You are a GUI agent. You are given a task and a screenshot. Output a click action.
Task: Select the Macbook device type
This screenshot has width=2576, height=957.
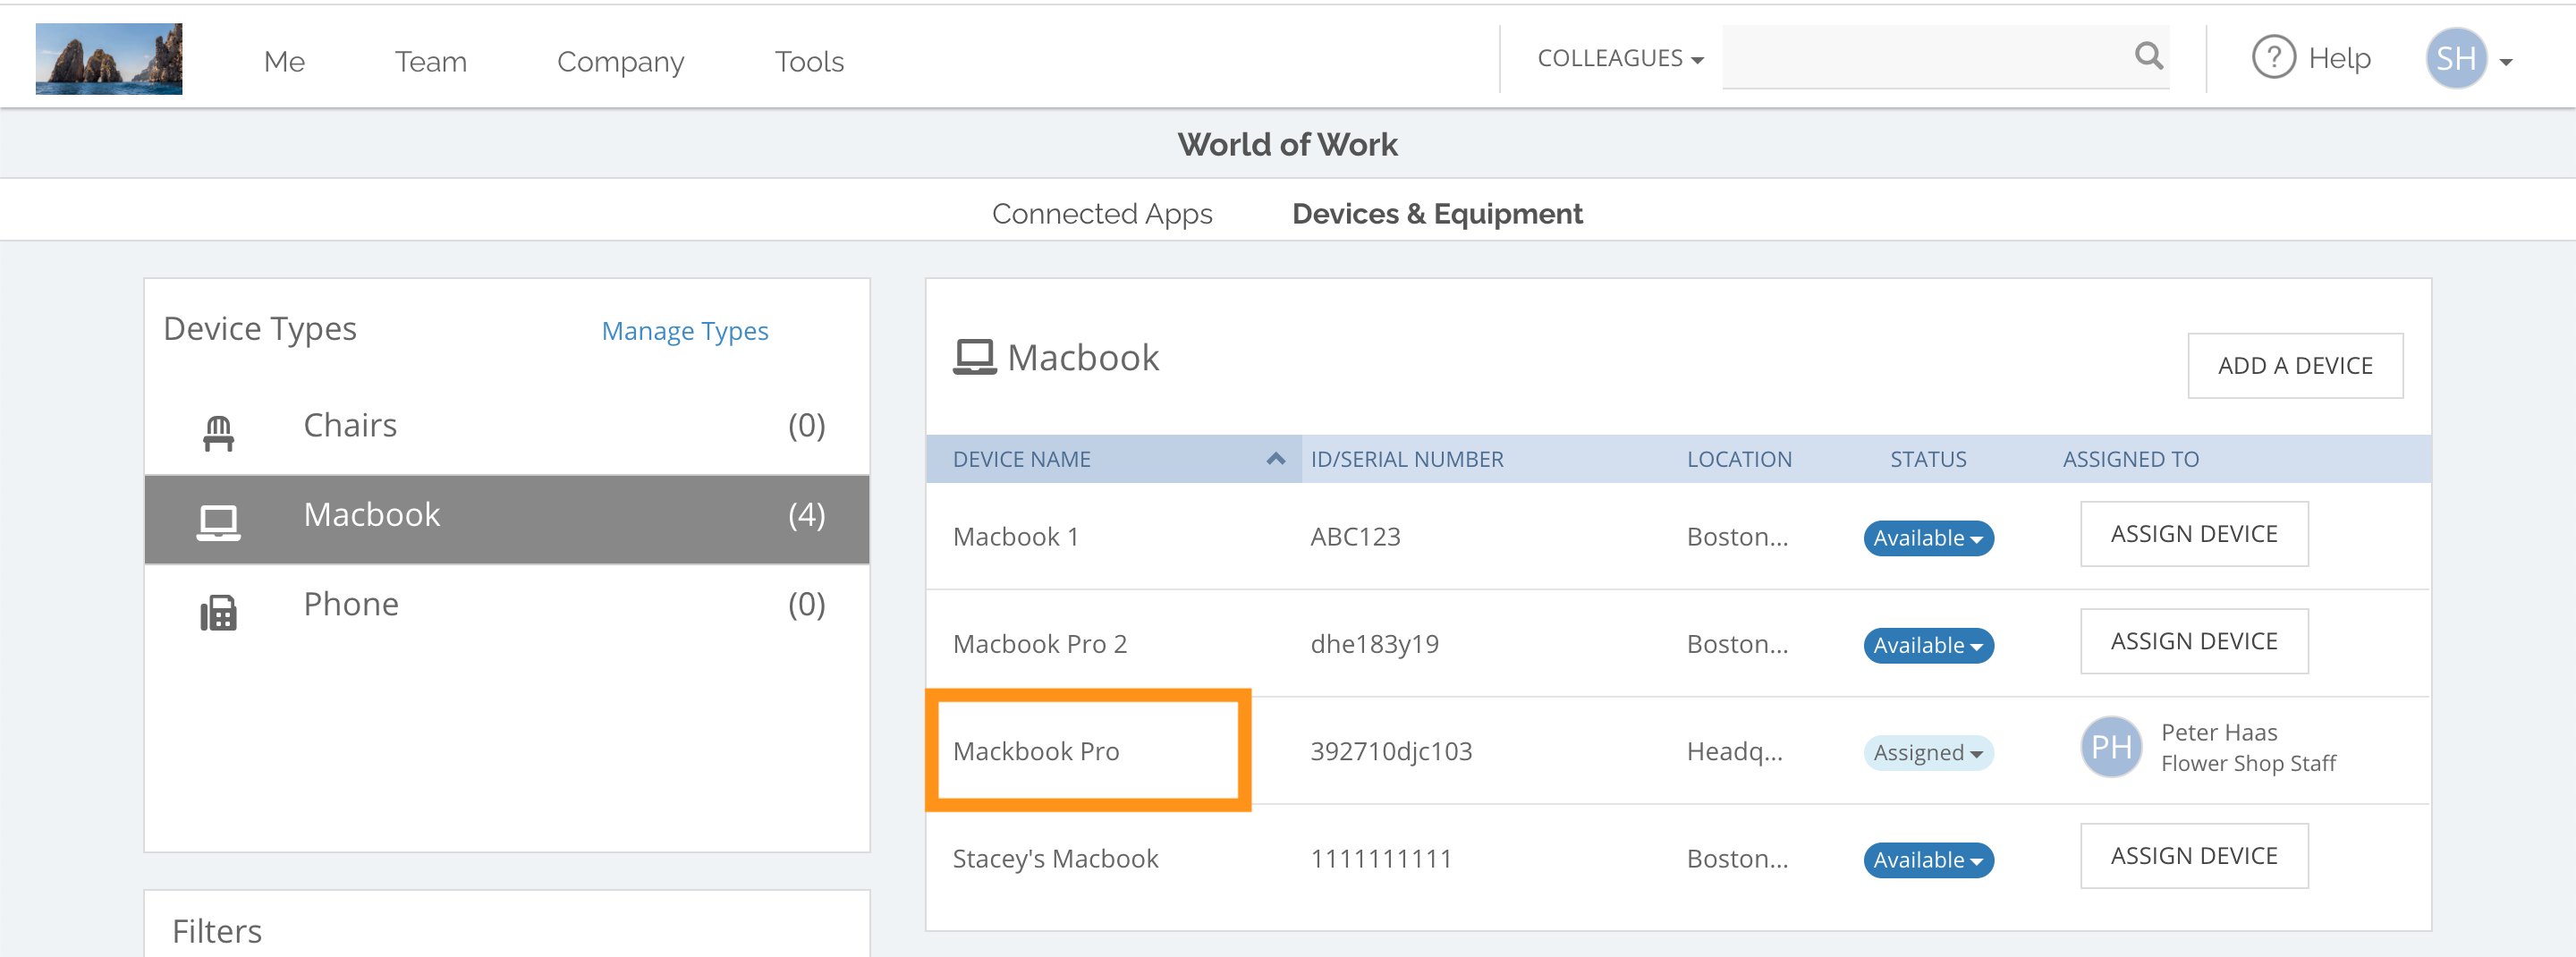coord(507,519)
